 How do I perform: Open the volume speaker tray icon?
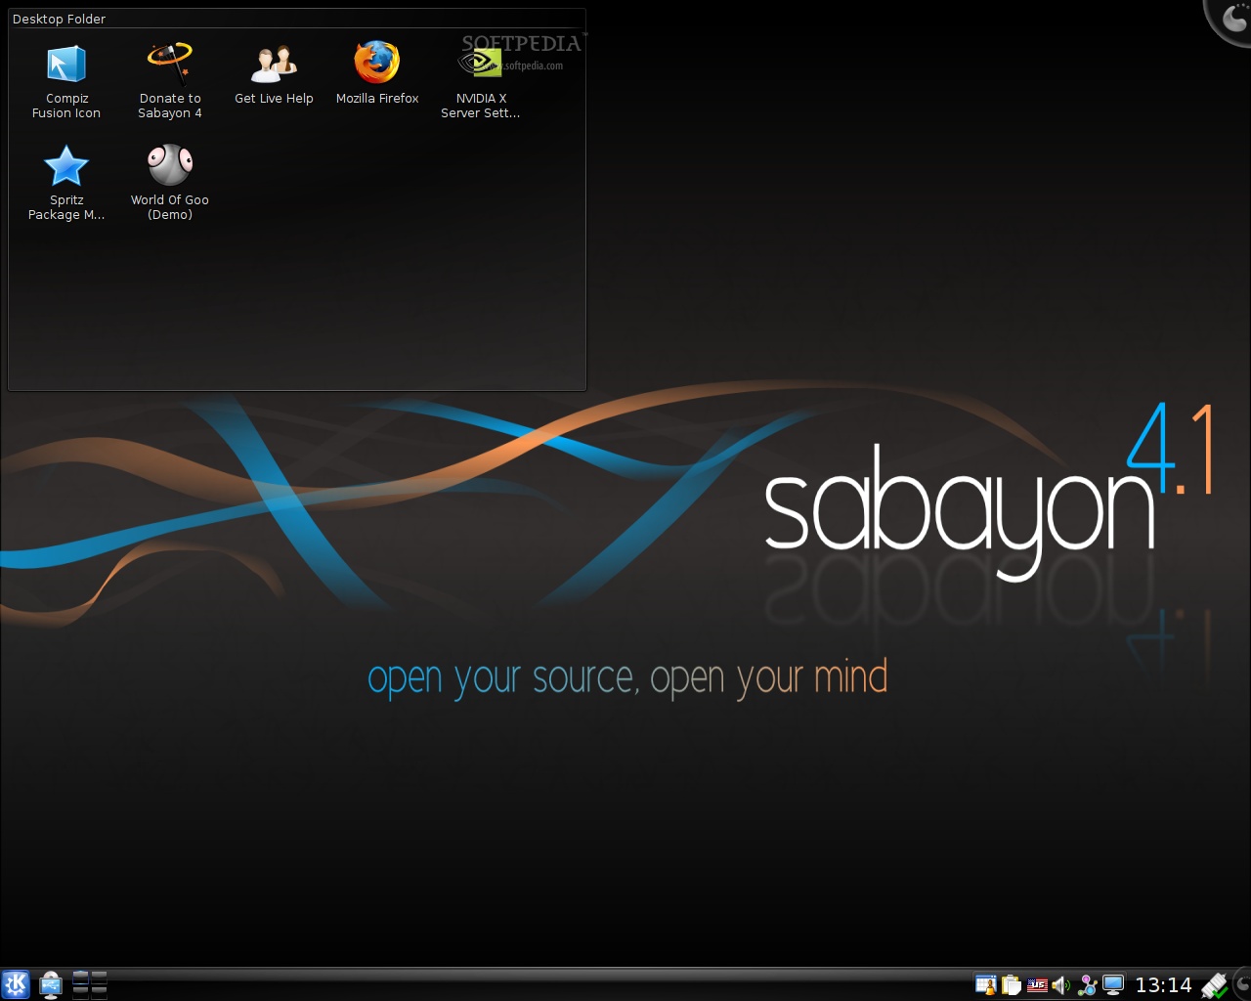1061,984
